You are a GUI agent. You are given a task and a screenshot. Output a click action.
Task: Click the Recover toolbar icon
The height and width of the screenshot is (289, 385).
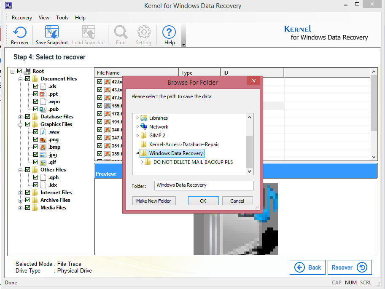(x=20, y=32)
